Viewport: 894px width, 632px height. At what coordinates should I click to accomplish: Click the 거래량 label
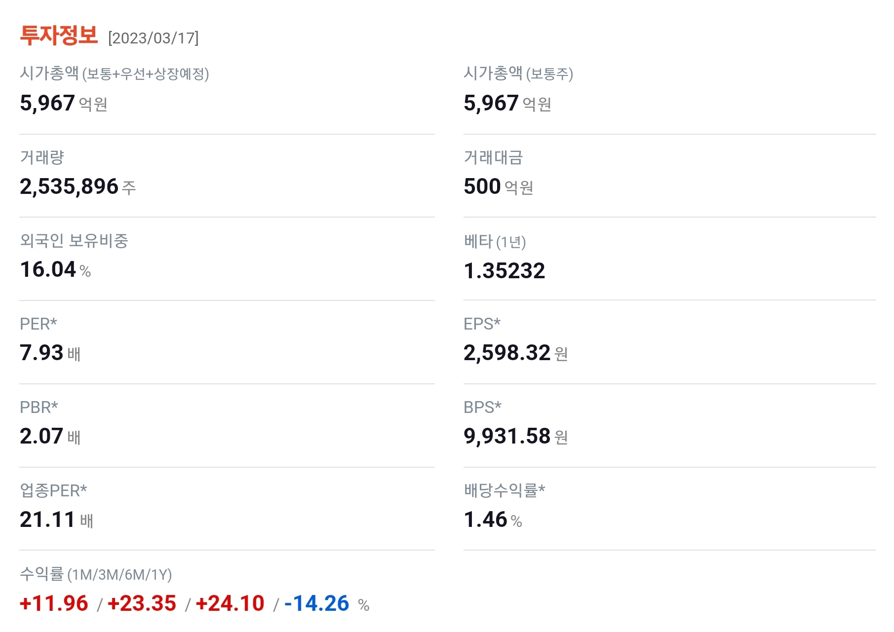tap(41, 157)
